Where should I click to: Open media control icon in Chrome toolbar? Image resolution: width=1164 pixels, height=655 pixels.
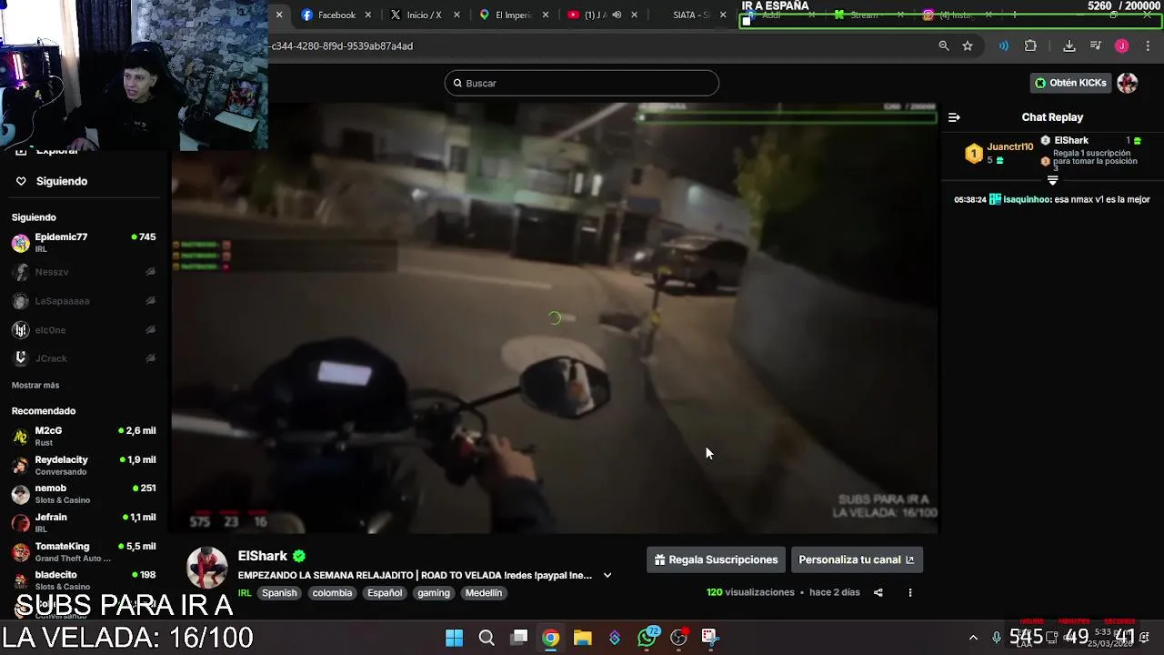point(1096,45)
